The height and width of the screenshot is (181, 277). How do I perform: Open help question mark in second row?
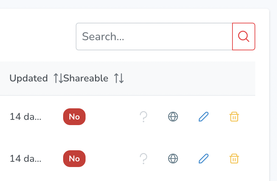(143, 159)
